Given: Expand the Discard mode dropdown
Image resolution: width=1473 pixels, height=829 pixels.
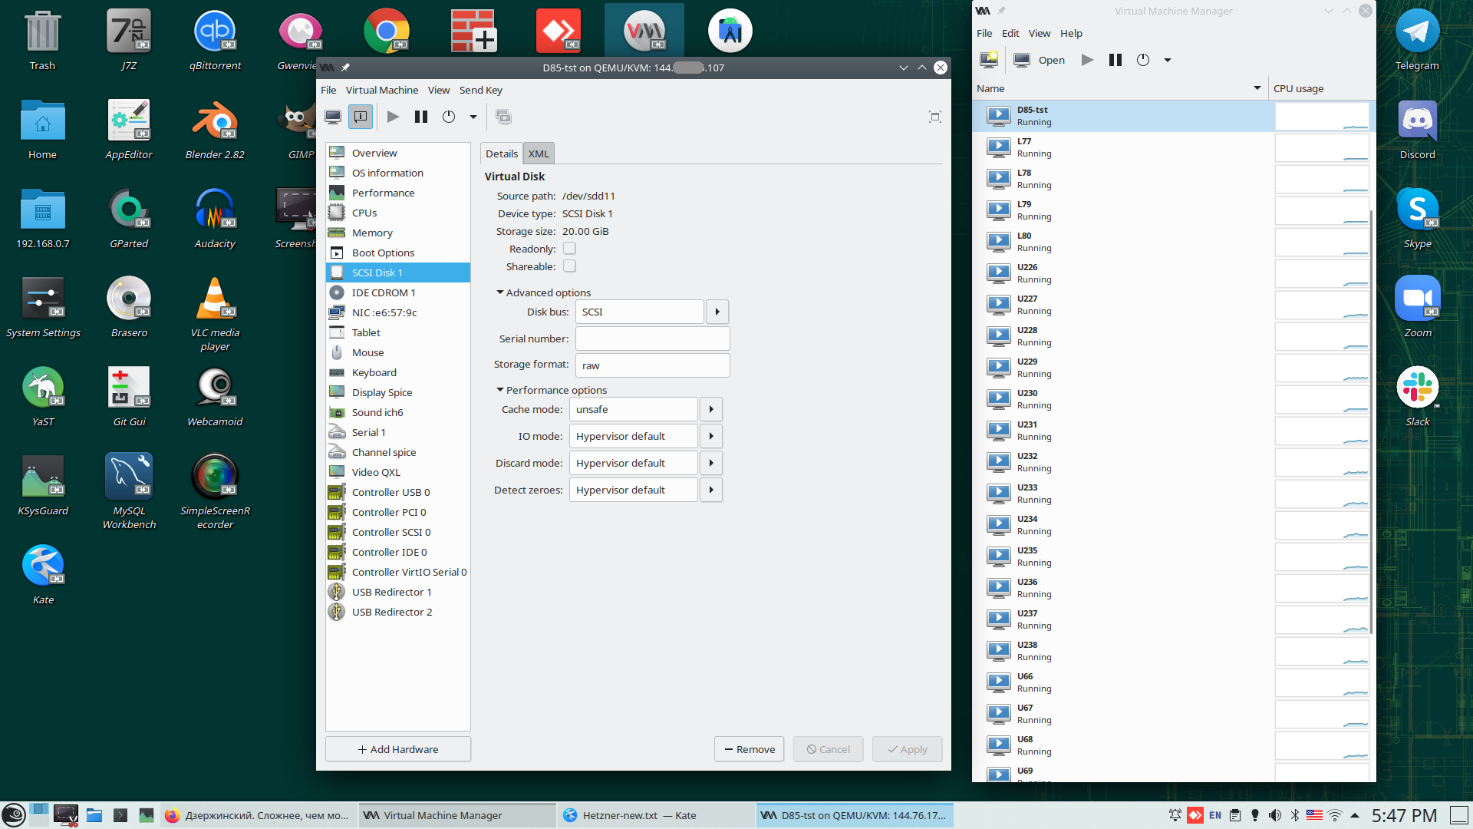Looking at the screenshot, I should click(711, 463).
